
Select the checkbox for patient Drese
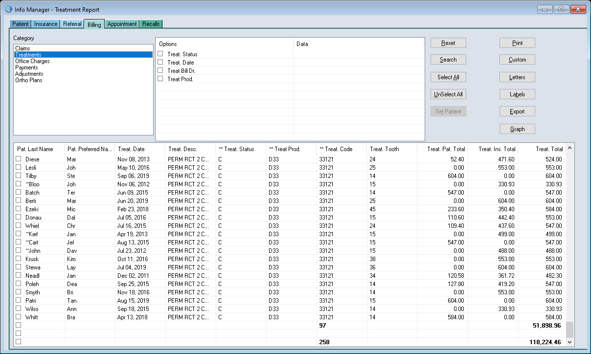tap(19, 159)
